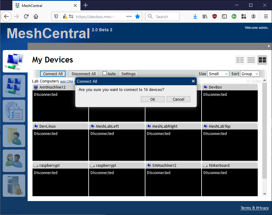The height and width of the screenshot is (215, 272).
Task: Open the uBlock Origin shield icon
Action: [215, 16]
